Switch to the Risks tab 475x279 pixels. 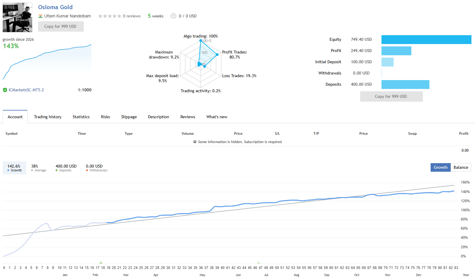105,117
